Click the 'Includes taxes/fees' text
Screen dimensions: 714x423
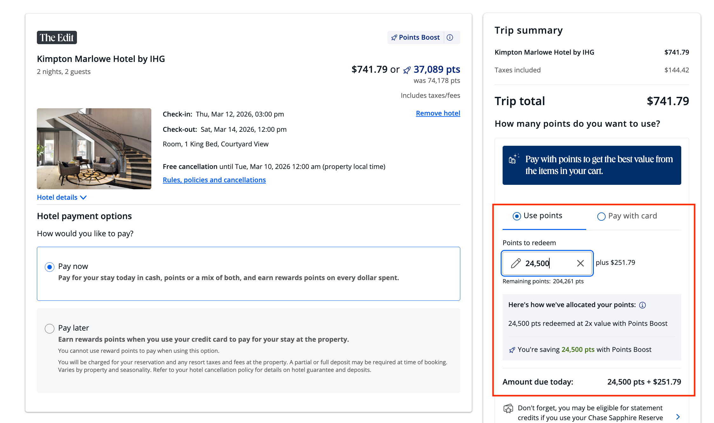tap(430, 96)
